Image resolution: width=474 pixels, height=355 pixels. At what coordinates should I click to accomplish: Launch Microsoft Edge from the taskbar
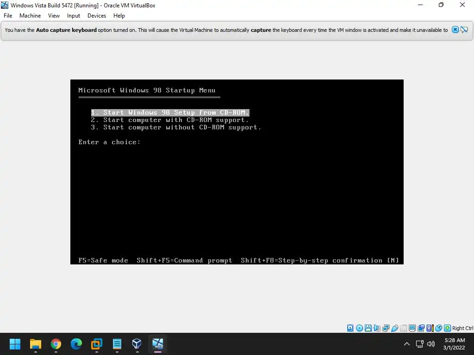(x=76, y=344)
